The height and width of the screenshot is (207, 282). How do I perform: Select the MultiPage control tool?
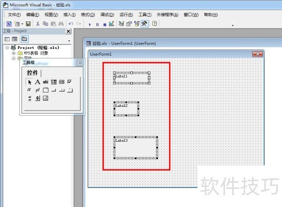(x=70, y=90)
